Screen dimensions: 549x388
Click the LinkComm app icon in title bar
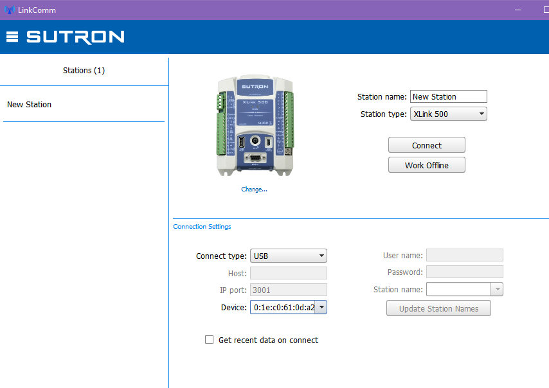[x=9, y=10]
